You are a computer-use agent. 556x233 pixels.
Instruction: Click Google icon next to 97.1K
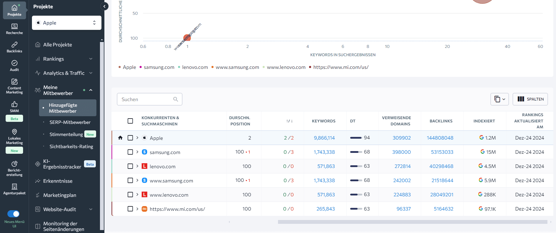(x=481, y=208)
